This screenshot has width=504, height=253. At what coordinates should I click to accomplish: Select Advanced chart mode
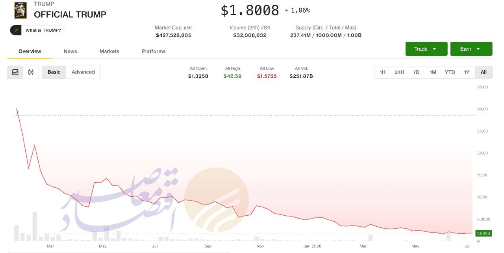tap(83, 72)
